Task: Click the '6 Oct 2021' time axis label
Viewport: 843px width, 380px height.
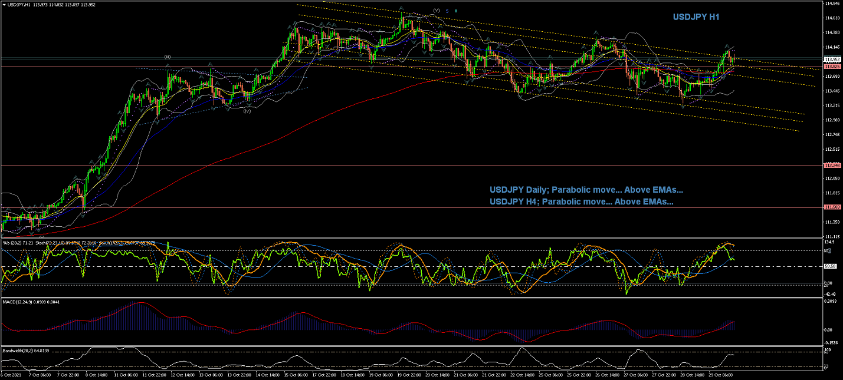Action: click(x=11, y=375)
